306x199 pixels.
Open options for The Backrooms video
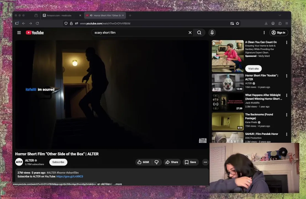286,115
